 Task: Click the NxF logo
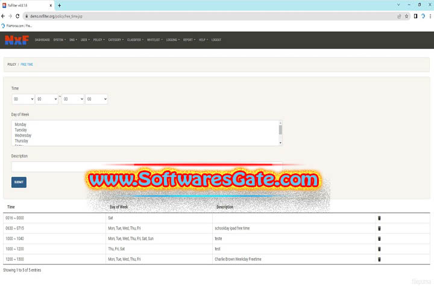(x=17, y=40)
